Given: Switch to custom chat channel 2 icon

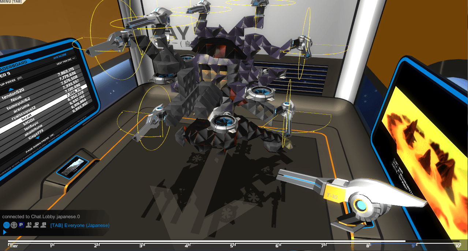Looking at the screenshot, I should tap(37, 225).
